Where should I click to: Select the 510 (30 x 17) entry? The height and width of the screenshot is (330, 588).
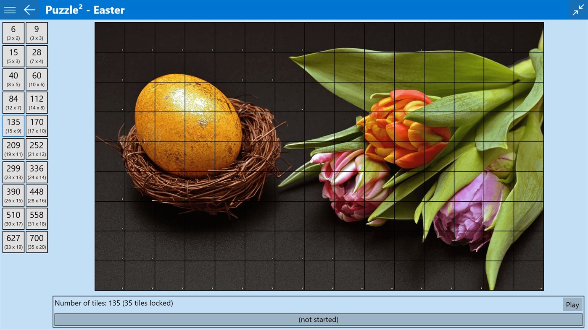pyautogui.click(x=13, y=218)
